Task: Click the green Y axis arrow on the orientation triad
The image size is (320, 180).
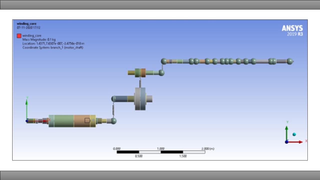Action: pyautogui.click(x=287, y=131)
